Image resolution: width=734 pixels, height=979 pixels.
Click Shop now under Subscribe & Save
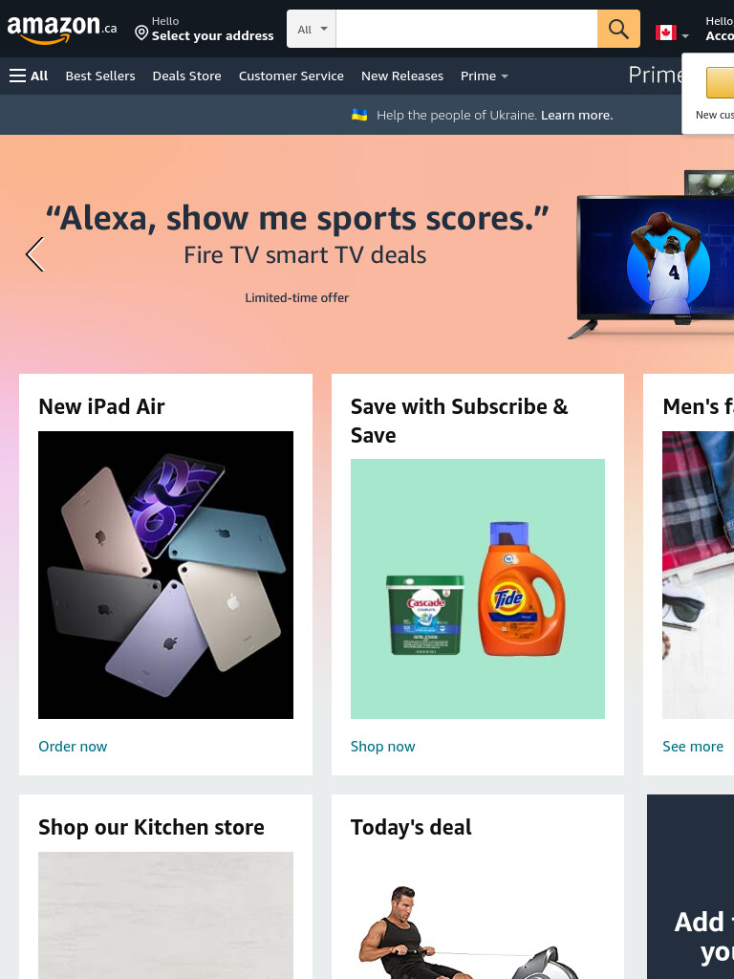tap(382, 746)
